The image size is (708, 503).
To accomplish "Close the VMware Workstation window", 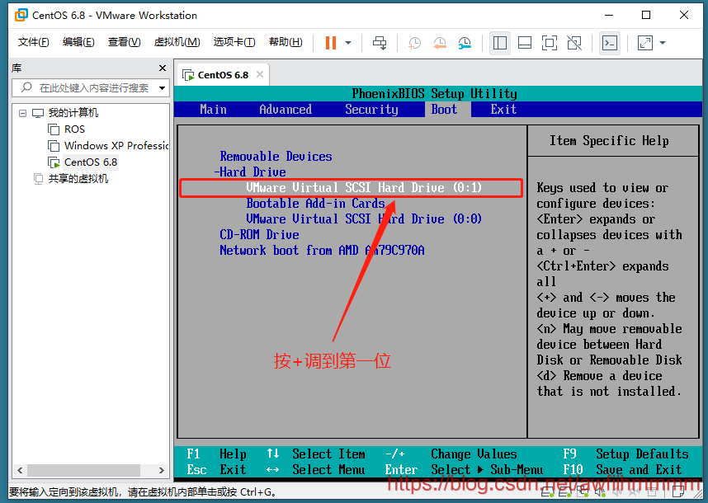I will [x=683, y=15].
